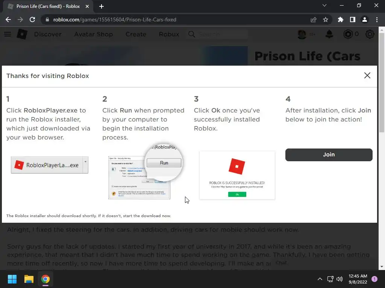
Task: Open network settings in system tray
Action: point(330,279)
